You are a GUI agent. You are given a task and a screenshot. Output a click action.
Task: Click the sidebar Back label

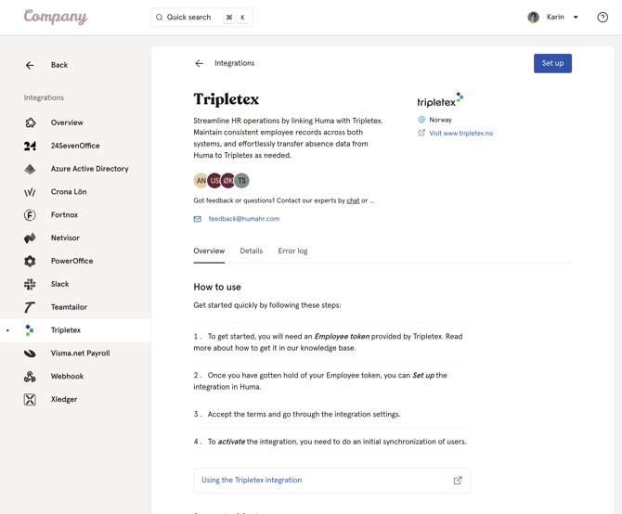59,65
